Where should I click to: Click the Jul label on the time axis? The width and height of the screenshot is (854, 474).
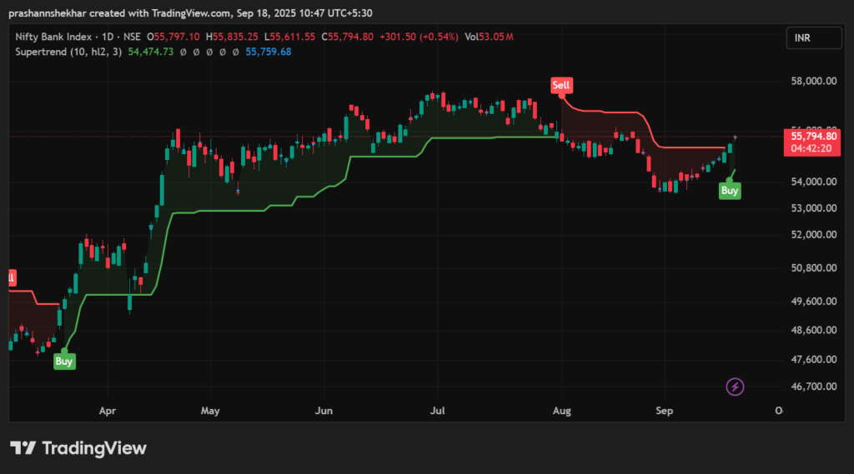point(436,411)
